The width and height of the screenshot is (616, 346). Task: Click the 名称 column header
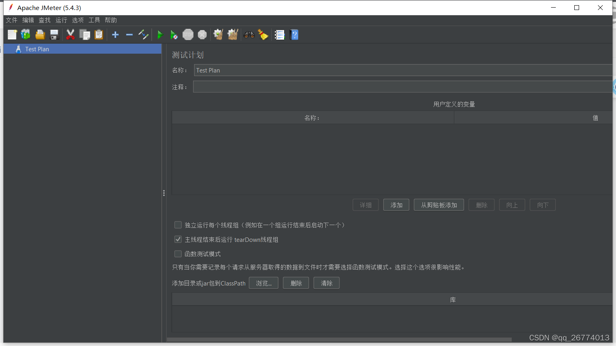coord(313,118)
